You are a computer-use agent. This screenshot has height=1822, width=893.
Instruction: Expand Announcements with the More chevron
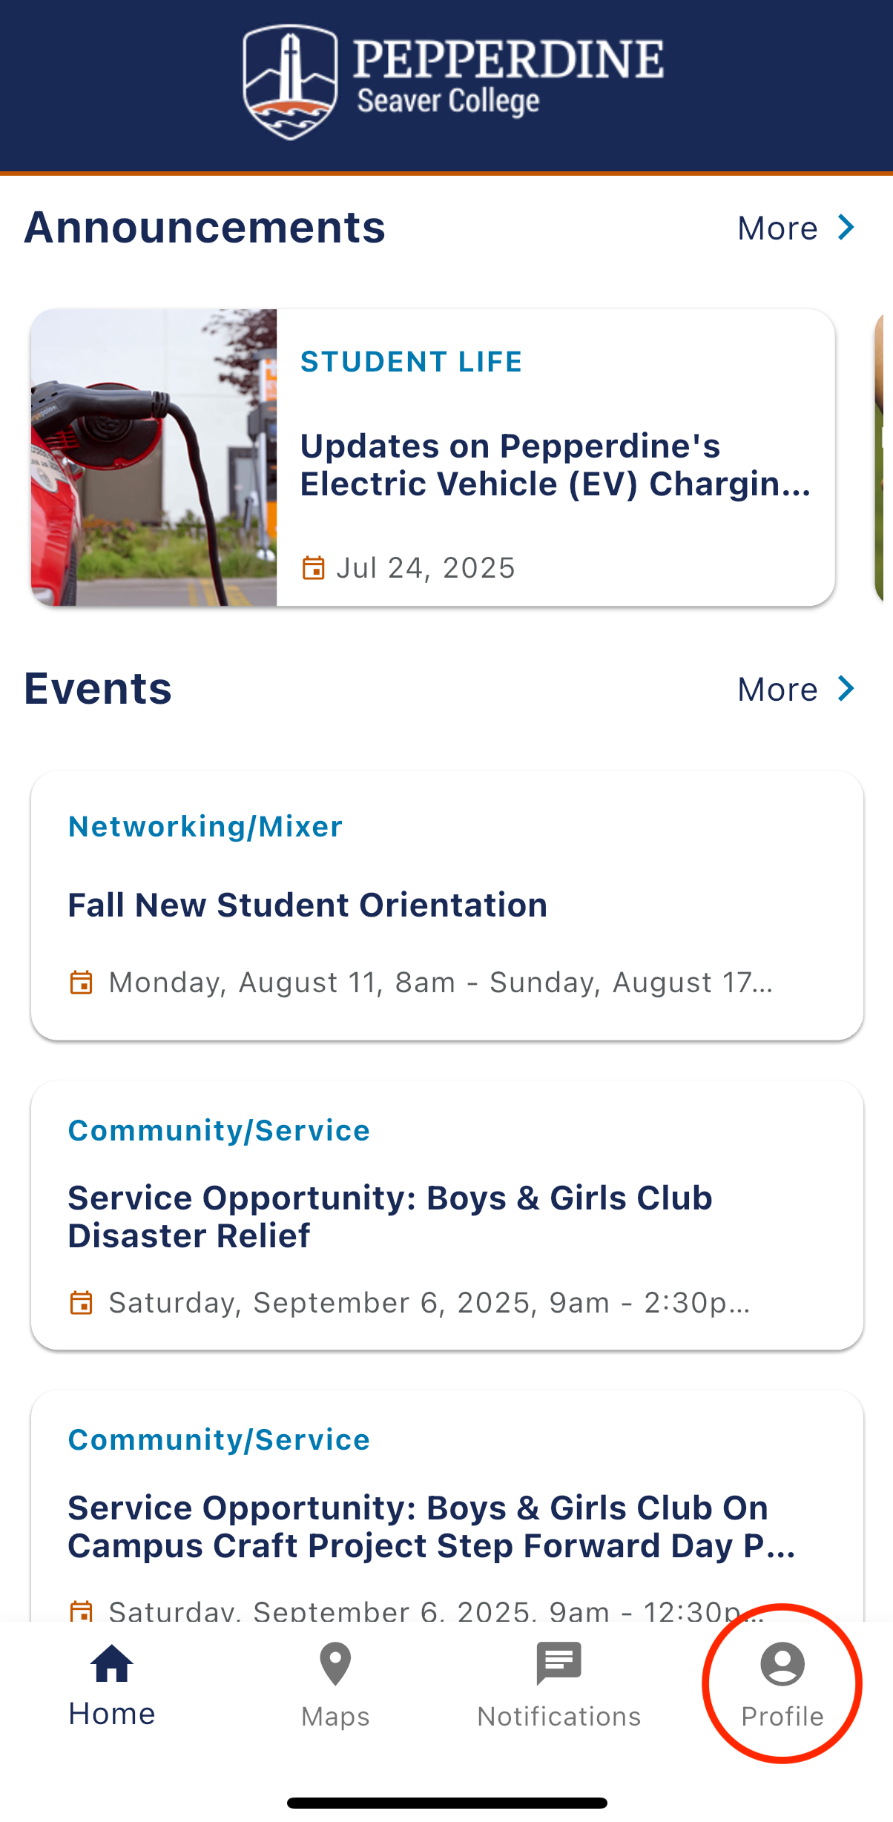coord(846,228)
